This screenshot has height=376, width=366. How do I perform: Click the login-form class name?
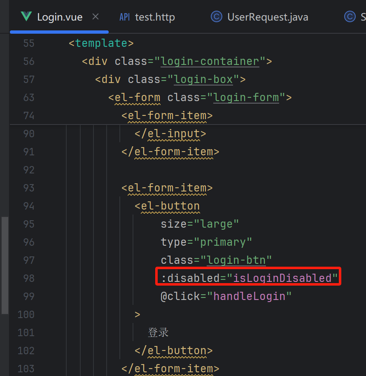pyautogui.click(x=246, y=98)
